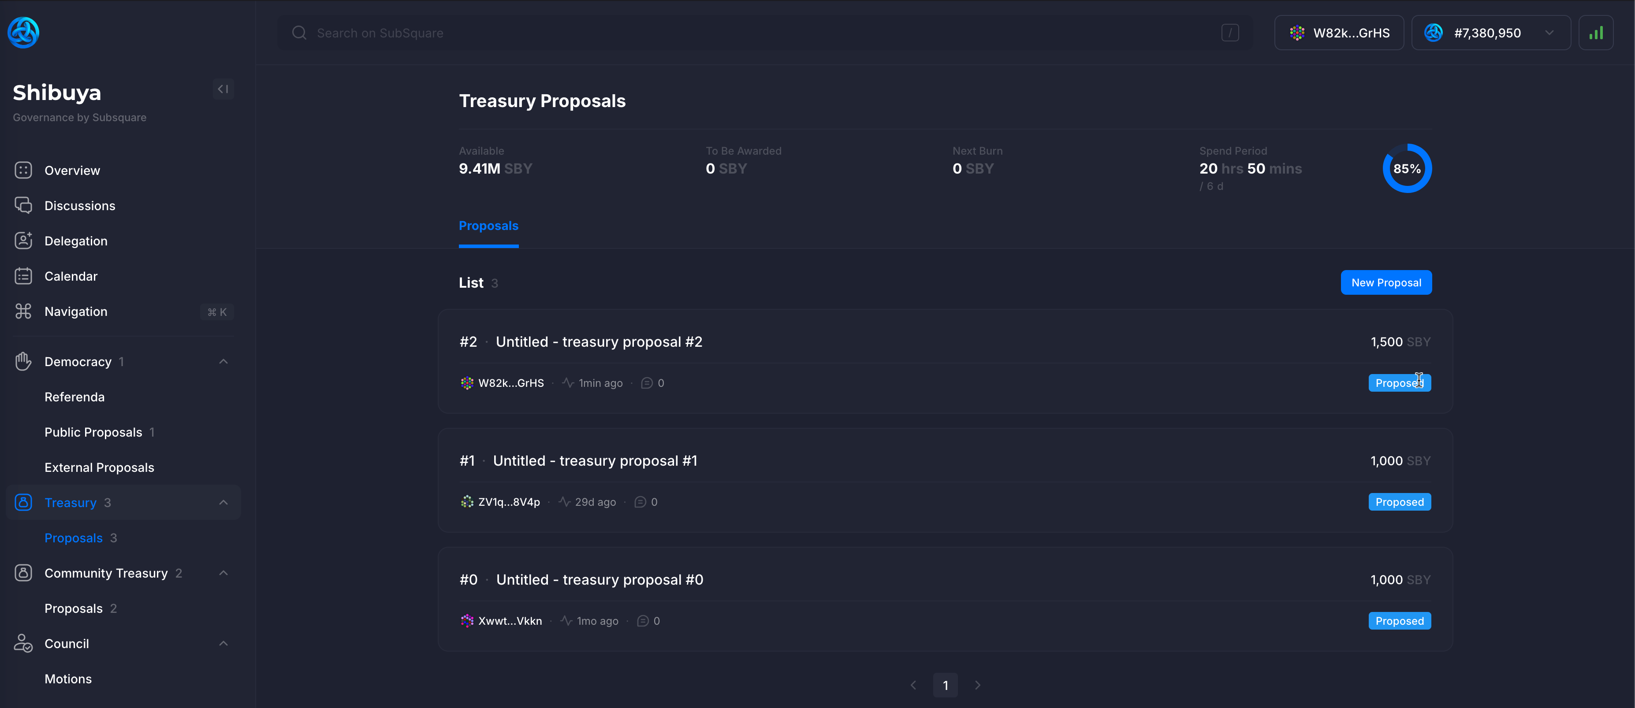Screen dimensions: 1635x708
Task: Click the Treasury lock icon in sidebar
Action: coord(23,502)
